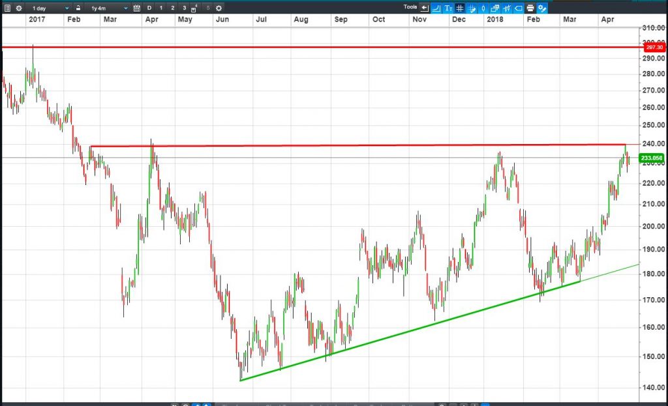
Task: Open the calendar date picker icon
Action: point(137,8)
